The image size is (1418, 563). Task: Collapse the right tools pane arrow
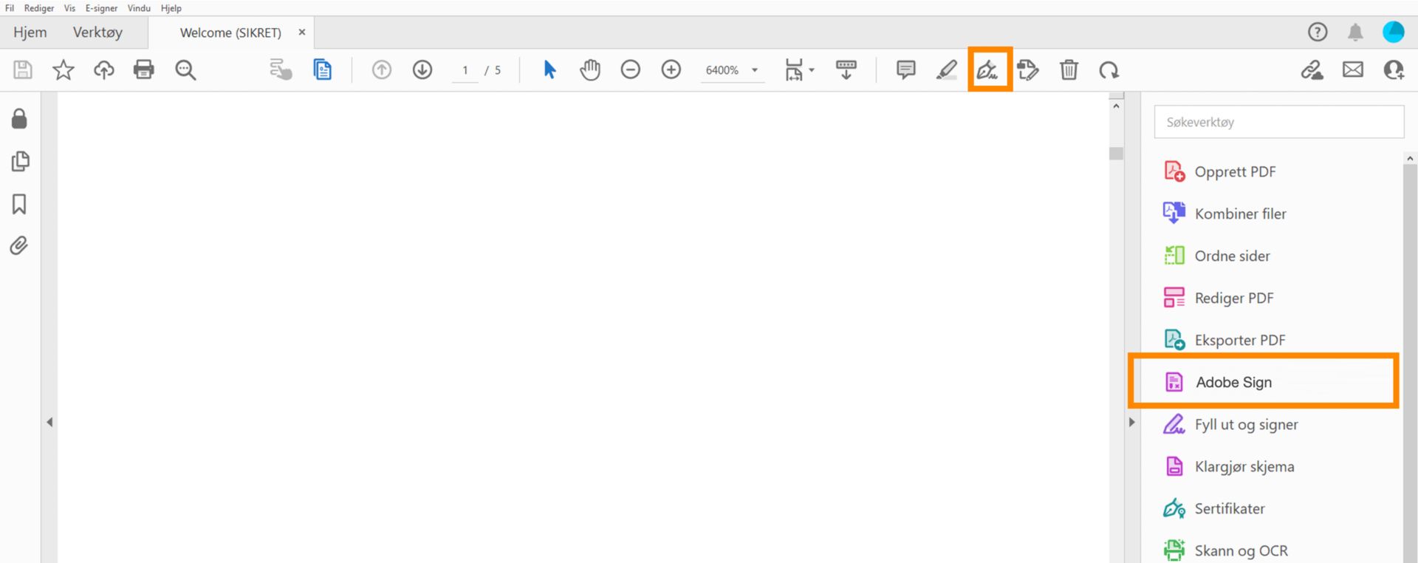(1131, 422)
